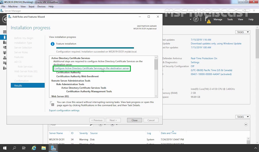Open the VirtualBox Devices menu
Viewport: 259px width, 152px height.
coord(41,6)
